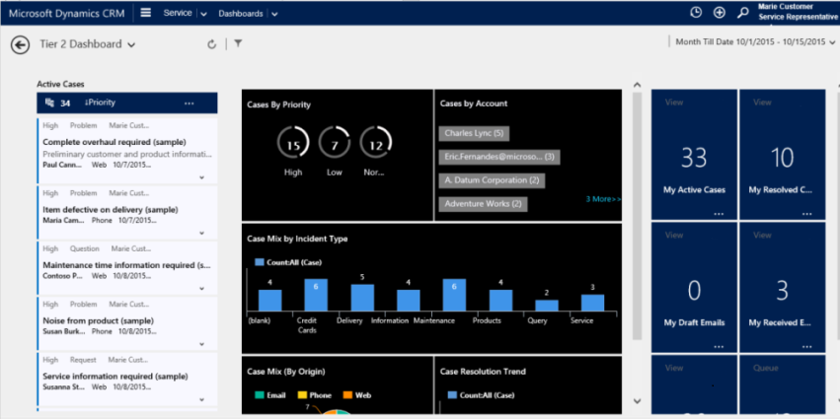Screen dimensions: 840x419
Task: Open the dashboard filter funnel icon
Action: tap(238, 43)
